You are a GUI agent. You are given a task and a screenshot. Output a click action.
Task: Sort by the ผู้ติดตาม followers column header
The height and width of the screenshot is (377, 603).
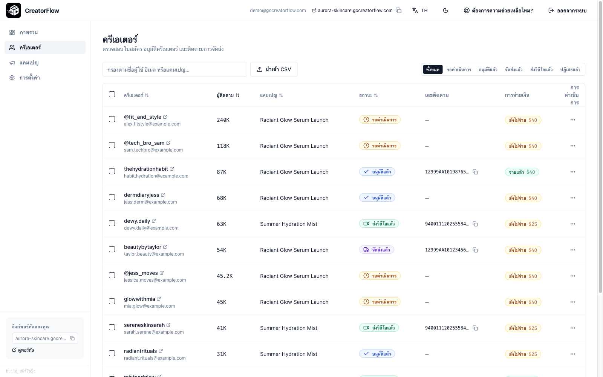coord(228,95)
